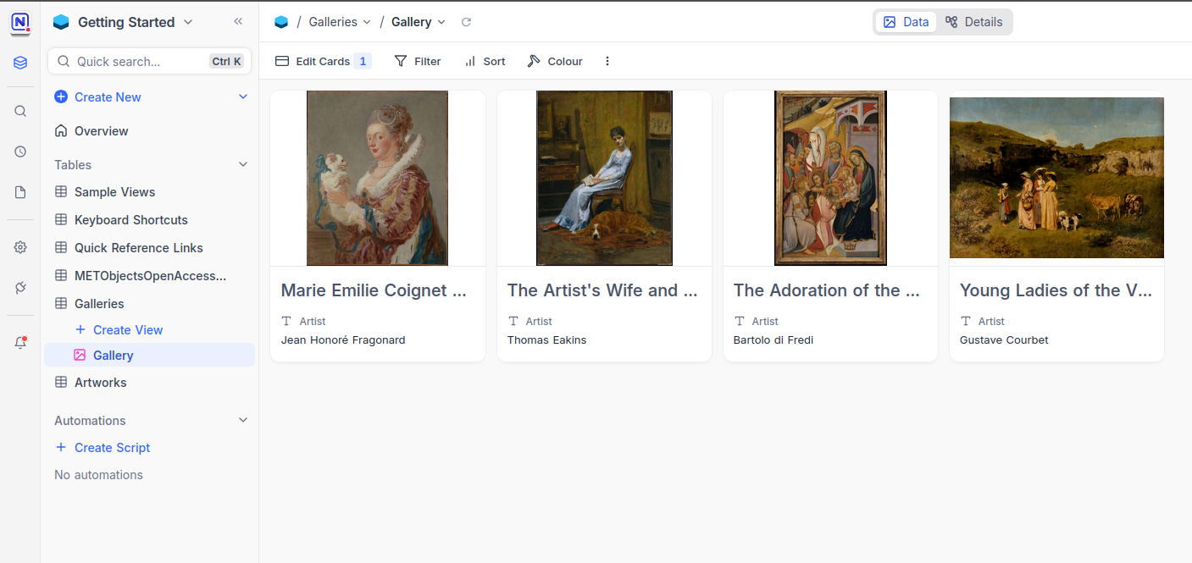Click Create Script link
The width and height of the screenshot is (1192, 563).
point(112,448)
